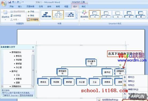
Task: Switch to the 视图 ribbon tab
Action: click(x=66, y=6)
